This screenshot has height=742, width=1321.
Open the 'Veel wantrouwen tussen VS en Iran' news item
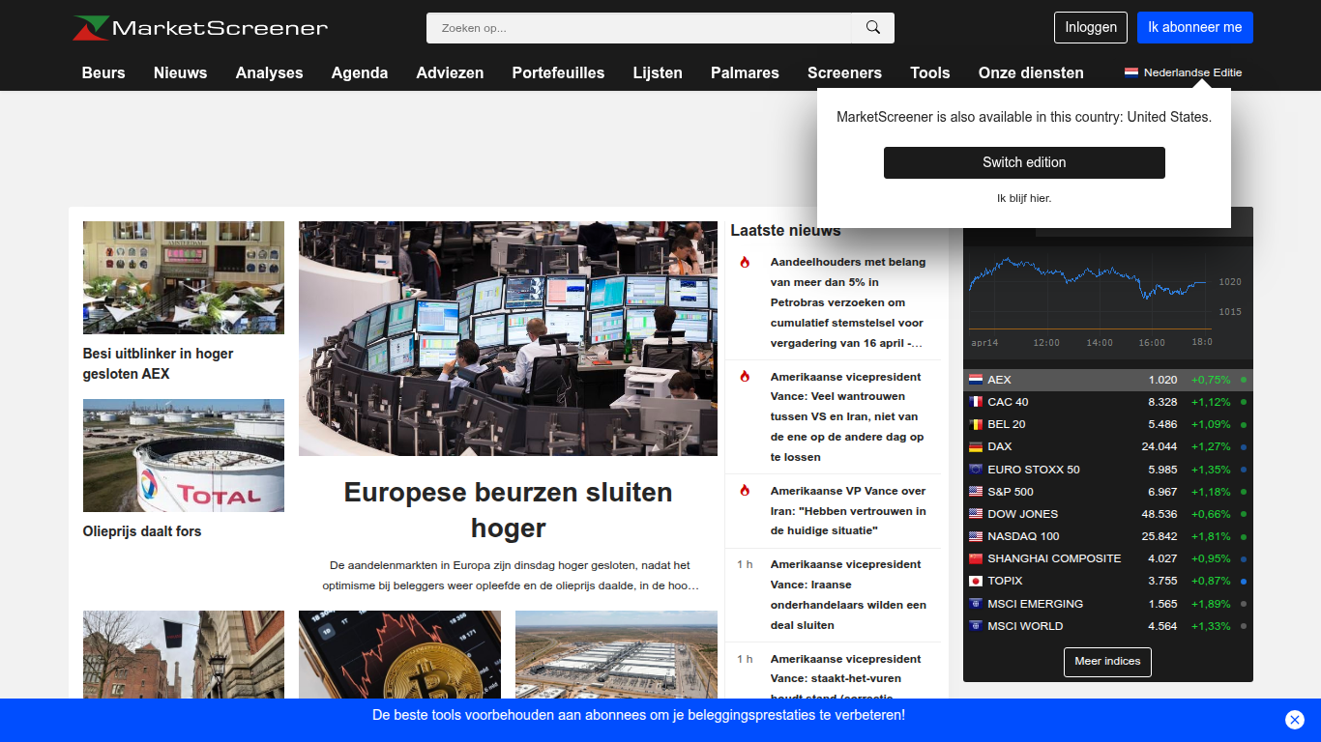(x=846, y=416)
